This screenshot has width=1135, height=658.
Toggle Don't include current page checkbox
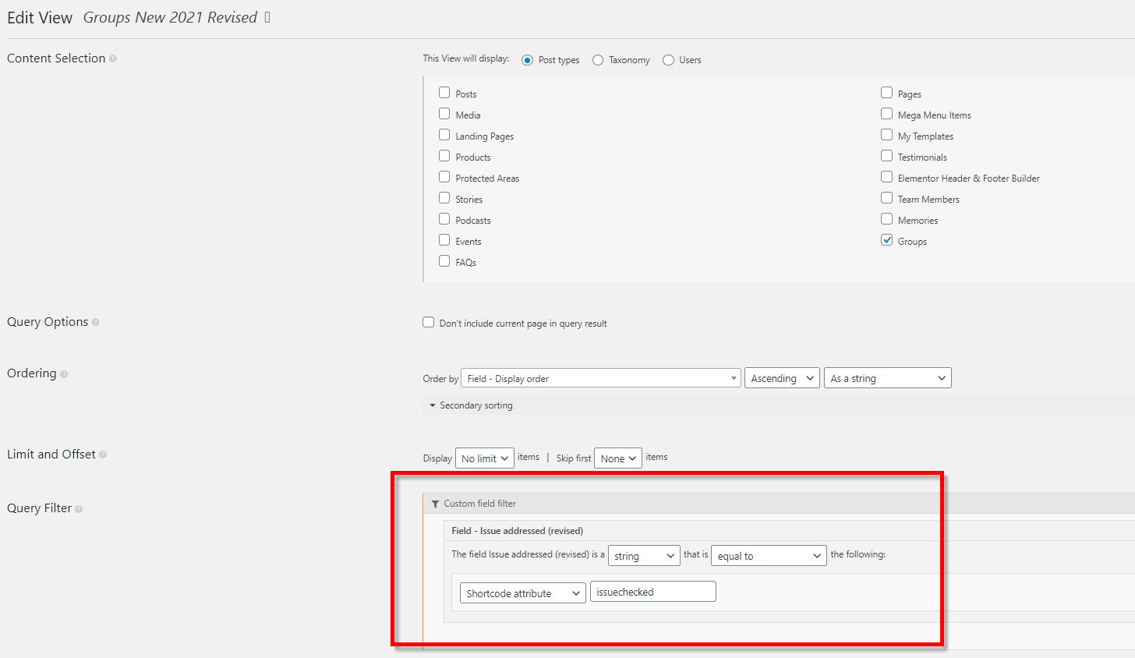(x=428, y=322)
